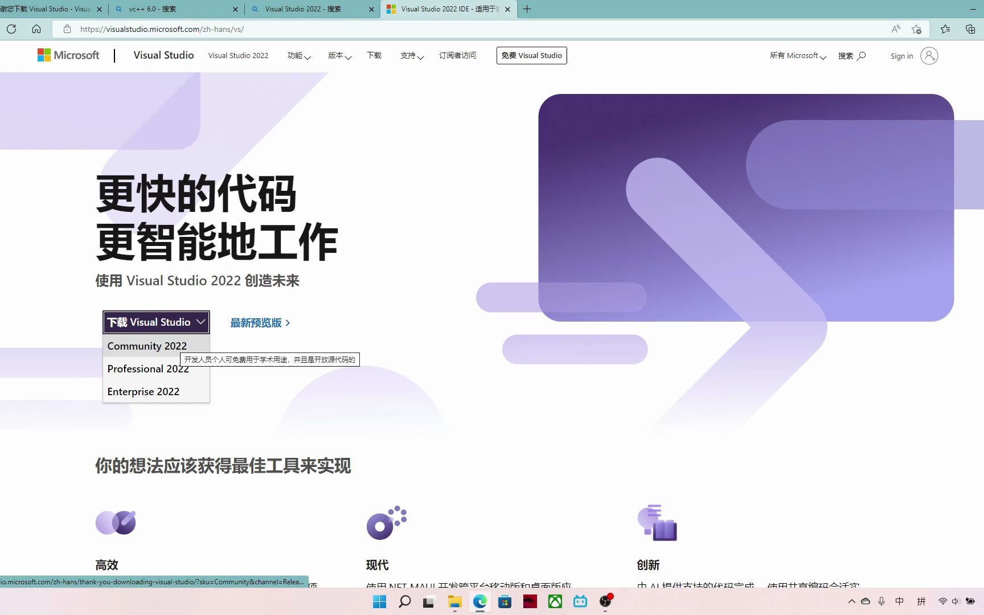Click the microphone tray icon
984x615 pixels.
click(x=881, y=601)
